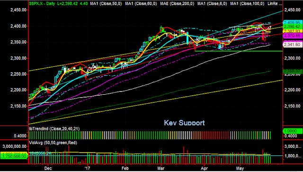
Task: Click the cyan 2,409.95 price tag
Action: point(293,22)
